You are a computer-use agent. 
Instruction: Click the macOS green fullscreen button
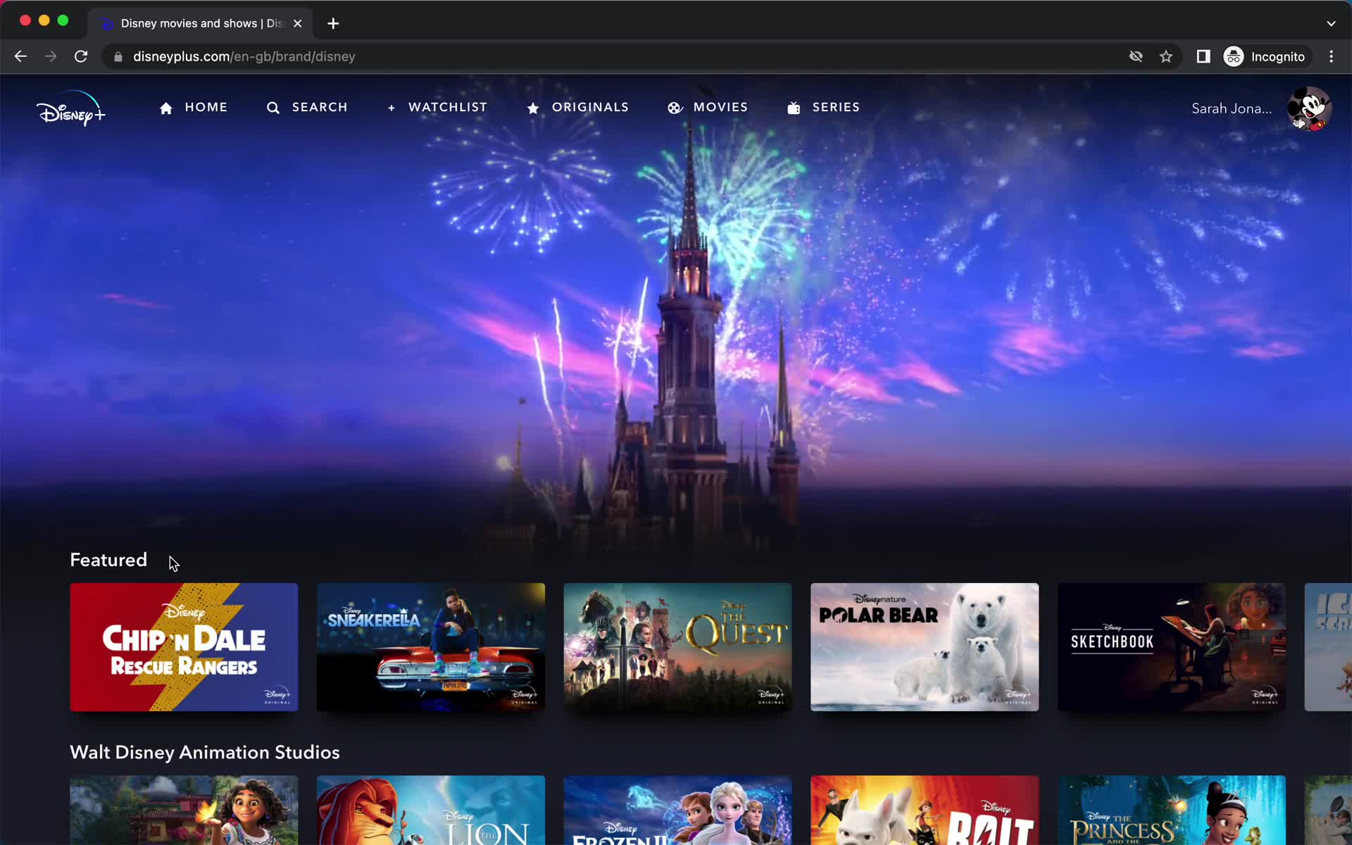[x=63, y=20]
